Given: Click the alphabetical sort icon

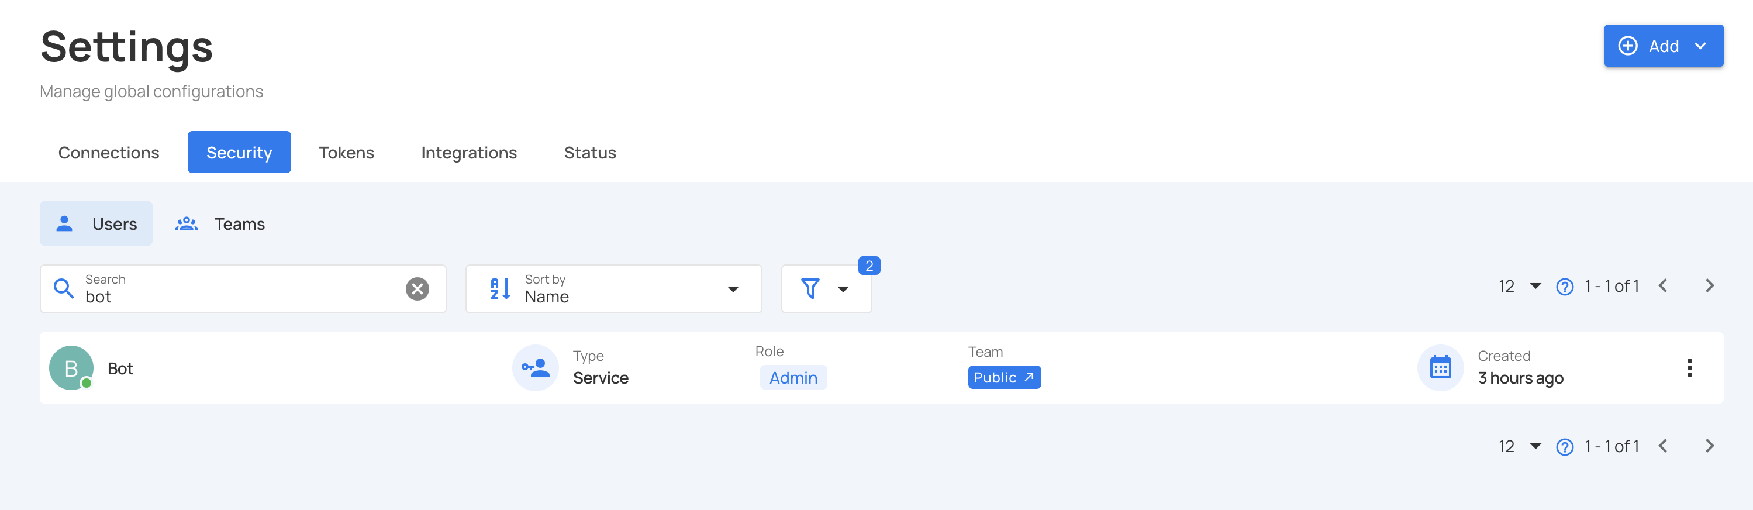Looking at the screenshot, I should click(x=500, y=288).
